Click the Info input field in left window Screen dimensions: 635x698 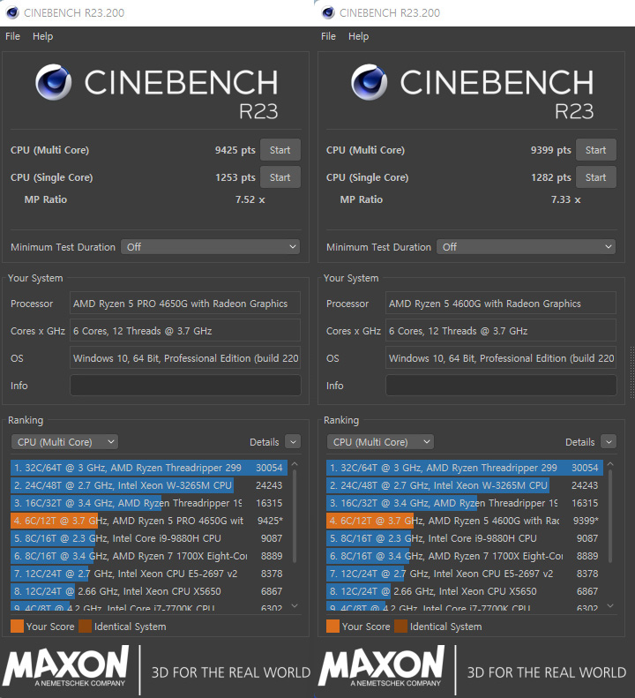(x=185, y=386)
